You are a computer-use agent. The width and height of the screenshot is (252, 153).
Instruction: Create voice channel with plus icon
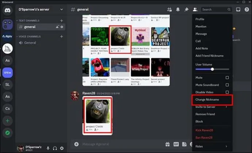pyautogui.click(x=62, y=36)
